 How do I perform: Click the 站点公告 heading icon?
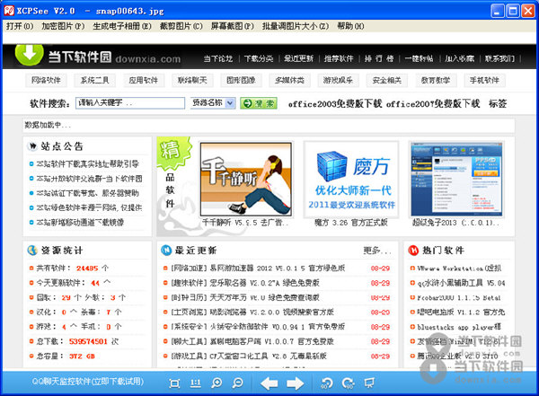click(32, 146)
